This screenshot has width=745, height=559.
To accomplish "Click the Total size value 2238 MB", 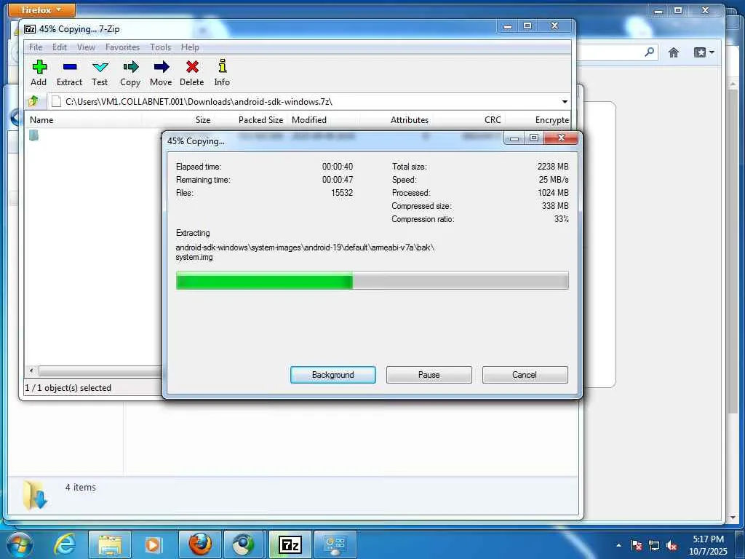I will pyautogui.click(x=553, y=167).
